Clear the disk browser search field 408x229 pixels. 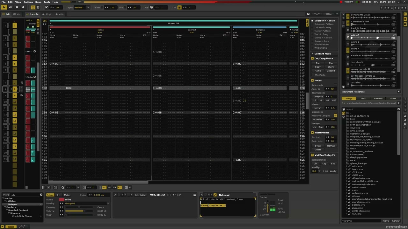[398, 109]
